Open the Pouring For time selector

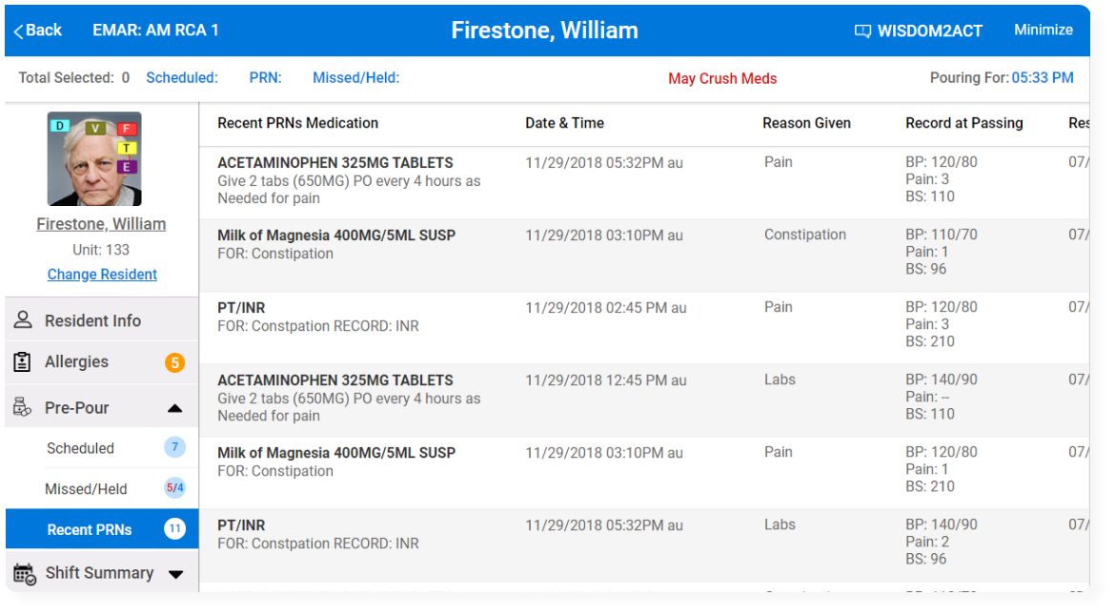pyautogui.click(x=1045, y=77)
